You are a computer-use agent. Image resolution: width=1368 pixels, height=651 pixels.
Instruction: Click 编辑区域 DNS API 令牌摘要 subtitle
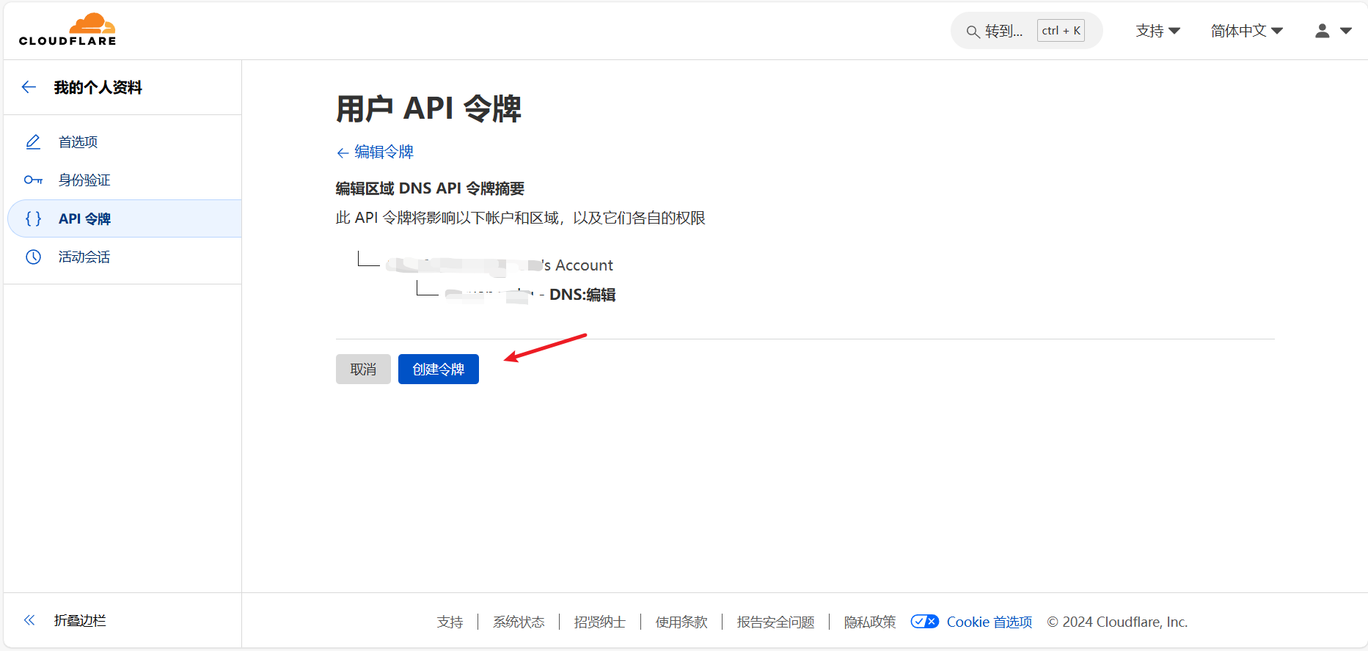[430, 188]
